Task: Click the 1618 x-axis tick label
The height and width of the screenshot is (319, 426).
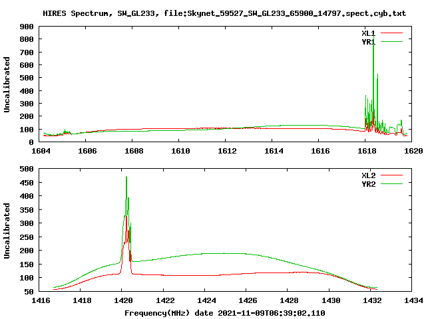Action: (x=367, y=151)
